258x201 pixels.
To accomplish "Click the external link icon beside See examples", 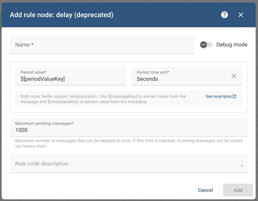I will tap(234, 96).
